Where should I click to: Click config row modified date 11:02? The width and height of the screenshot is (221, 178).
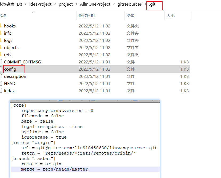pyautogui.click(x=94, y=69)
